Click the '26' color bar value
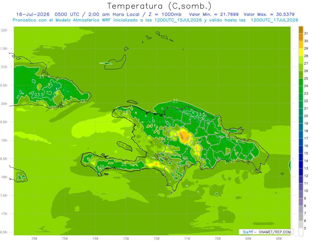The image size is (313, 242). pos(306,71)
